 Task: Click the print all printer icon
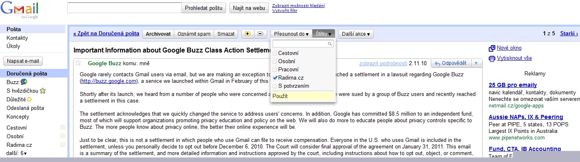click(x=492, y=59)
